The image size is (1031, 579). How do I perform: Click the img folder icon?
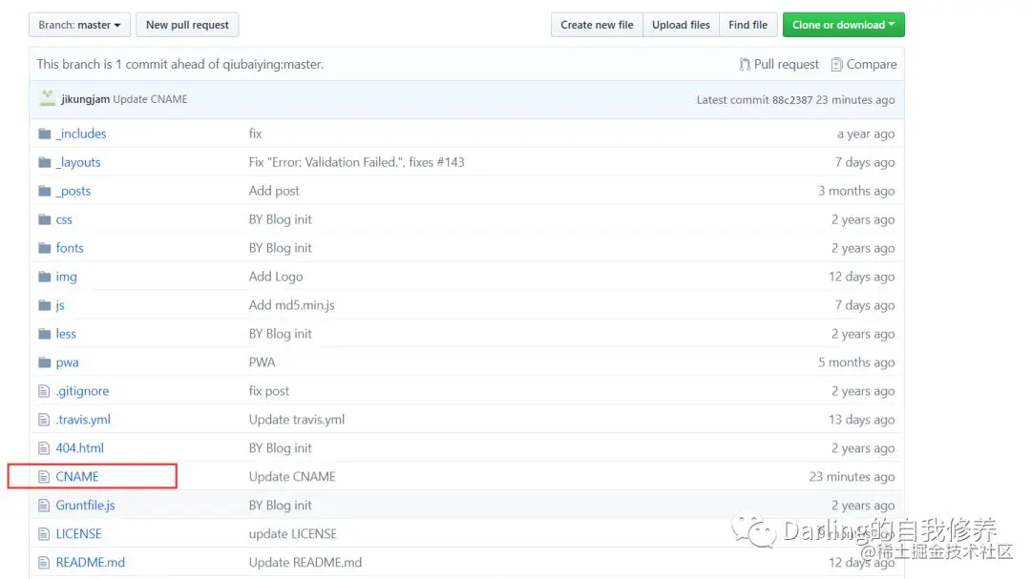click(44, 277)
